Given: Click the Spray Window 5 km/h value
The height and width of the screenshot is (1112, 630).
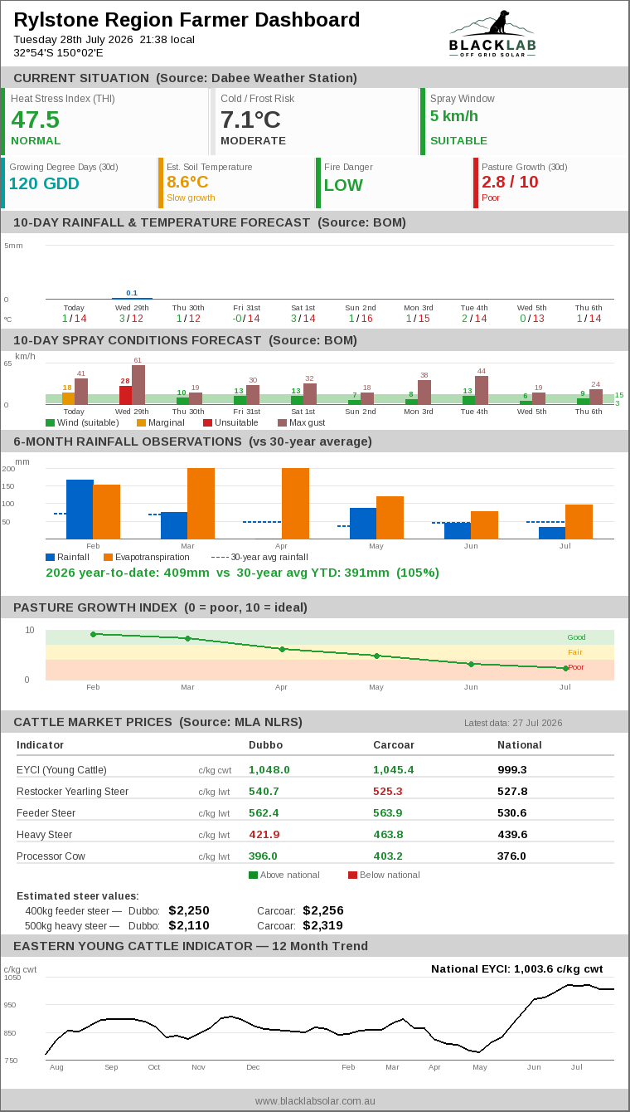Looking at the screenshot, I should [454, 116].
